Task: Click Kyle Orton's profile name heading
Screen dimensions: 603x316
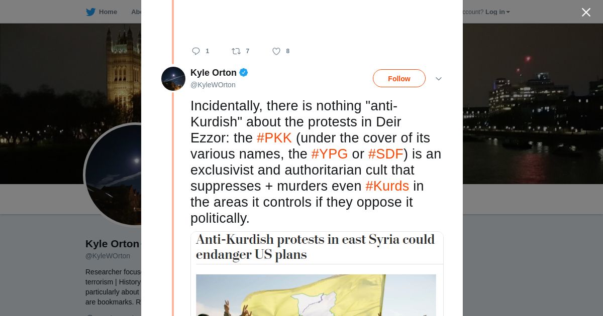Action: pyautogui.click(x=112, y=244)
